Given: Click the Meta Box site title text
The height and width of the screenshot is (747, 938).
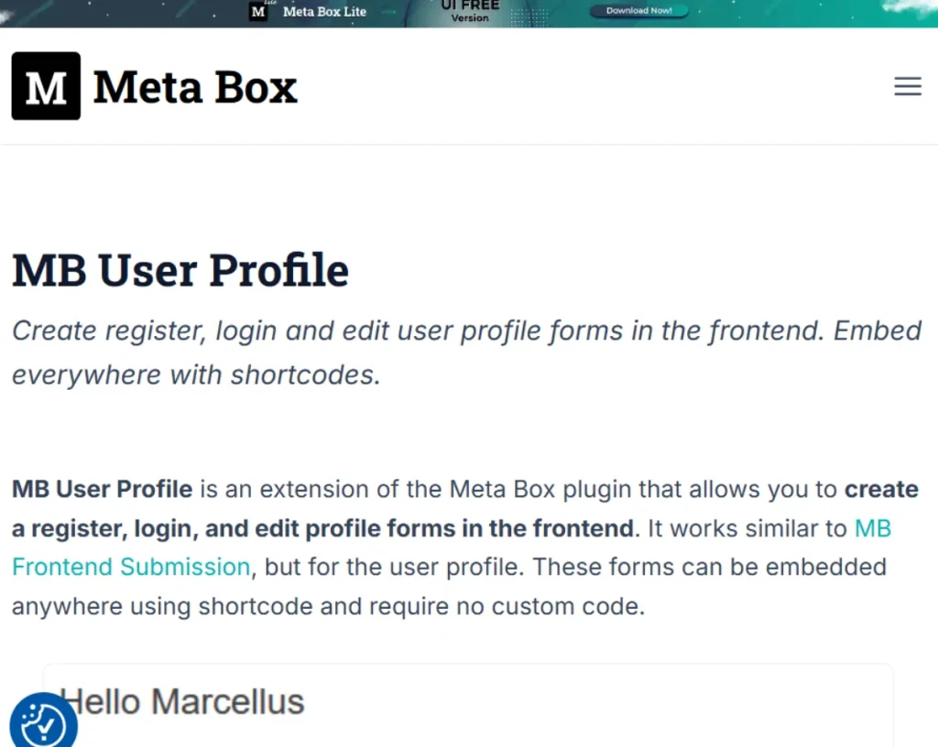Looking at the screenshot, I should [x=195, y=87].
